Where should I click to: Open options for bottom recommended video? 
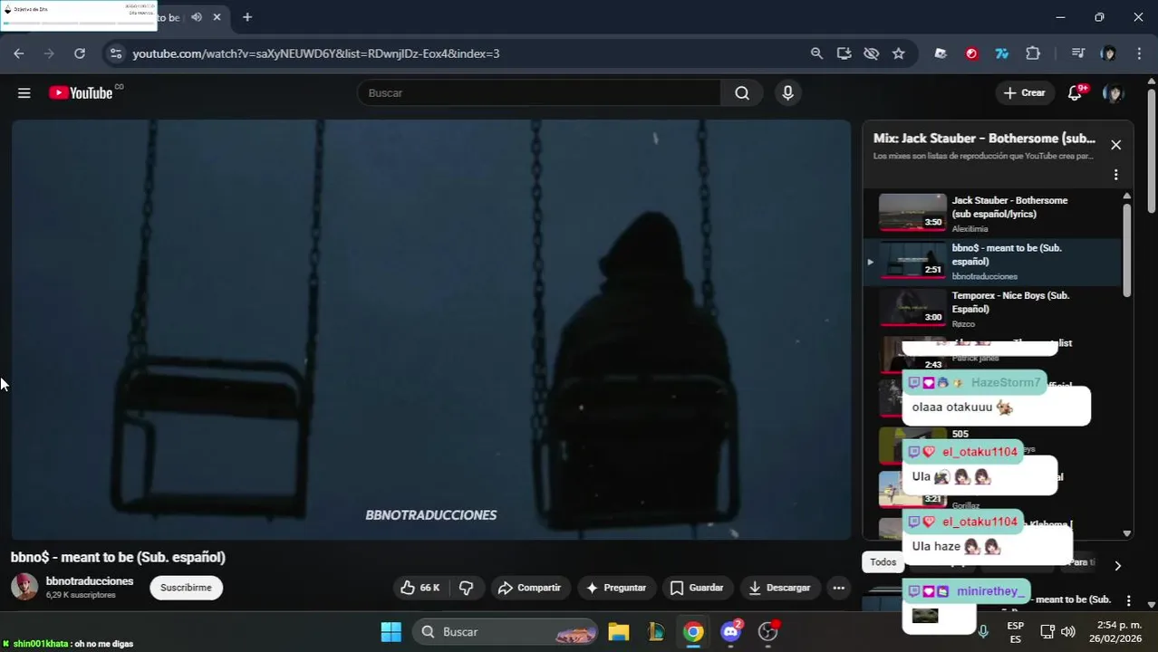[1128, 600]
